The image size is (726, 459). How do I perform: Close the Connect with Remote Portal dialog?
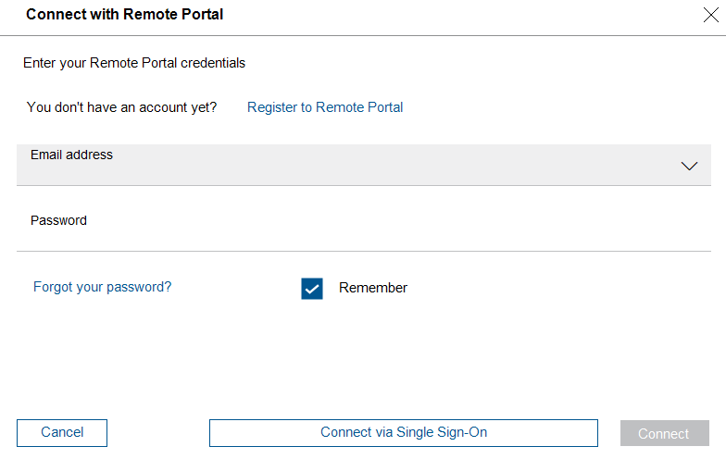pyautogui.click(x=712, y=14)
